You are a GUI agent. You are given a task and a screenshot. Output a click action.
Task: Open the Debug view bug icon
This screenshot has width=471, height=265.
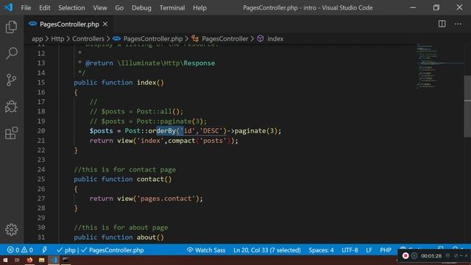[12, 106]
